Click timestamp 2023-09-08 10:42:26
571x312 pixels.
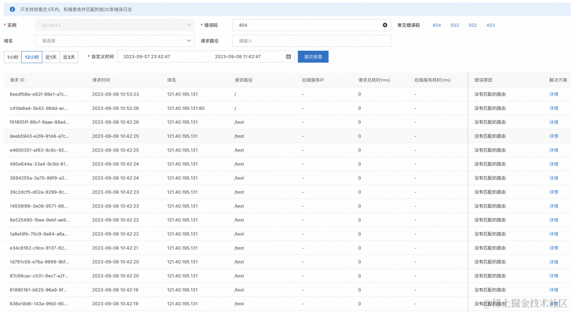pyautogui.click(x=115, y=122)
